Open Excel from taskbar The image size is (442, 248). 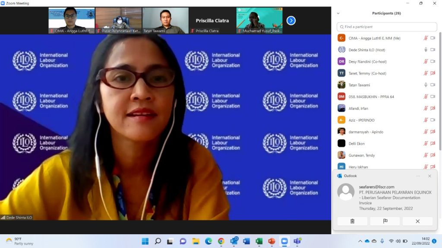pyautogui.click(x=259, y=241)
